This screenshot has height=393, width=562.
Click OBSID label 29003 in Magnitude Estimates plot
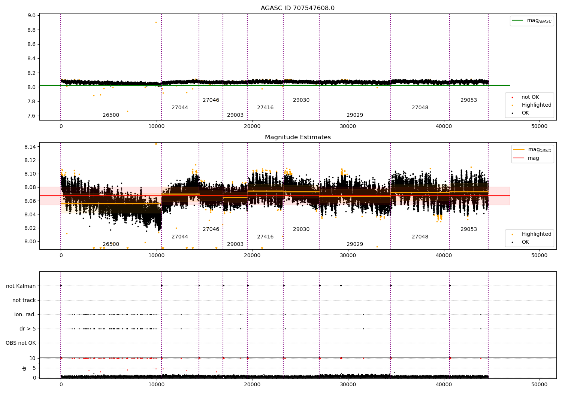(x=235, y=244)
